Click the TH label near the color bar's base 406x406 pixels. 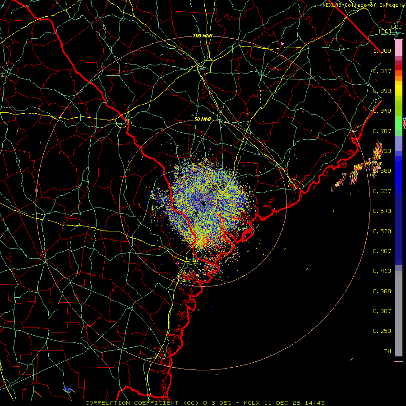[388, 351]
